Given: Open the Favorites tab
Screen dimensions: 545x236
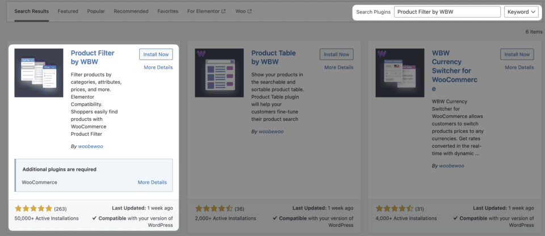Looking at the screenshot, I should pos(167,11).
